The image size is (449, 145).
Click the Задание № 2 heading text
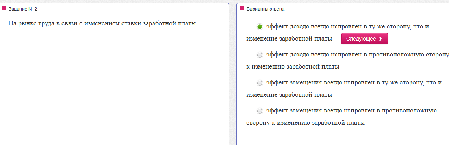pos(23,9)
